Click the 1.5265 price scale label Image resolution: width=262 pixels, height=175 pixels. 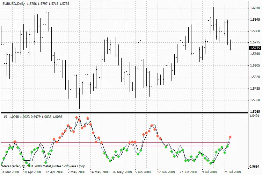click(255, 111)
